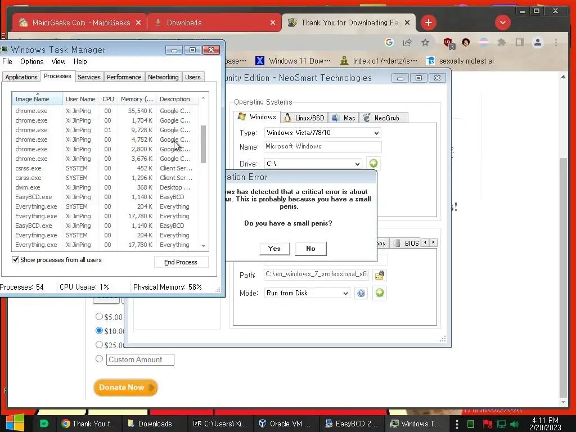Switch to the Applications tab
Viewport: 576px width, 432px height.
tap(21, 76)
